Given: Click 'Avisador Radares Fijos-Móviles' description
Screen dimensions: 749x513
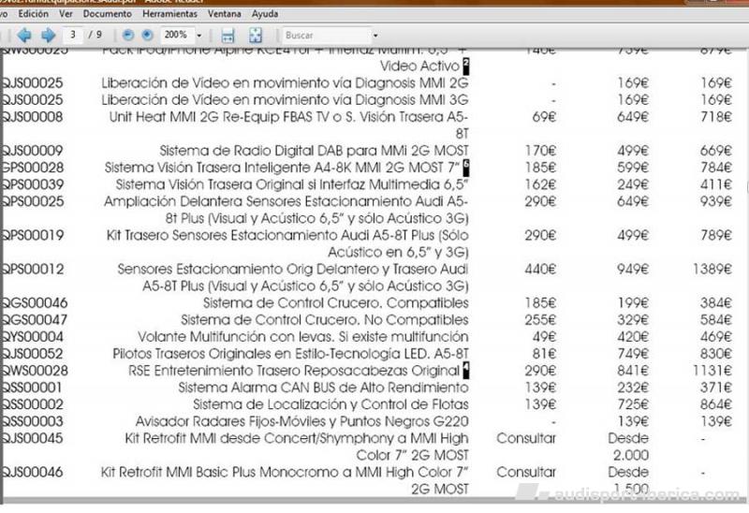Looking at the screenshot, I should (x=301, y=421).
